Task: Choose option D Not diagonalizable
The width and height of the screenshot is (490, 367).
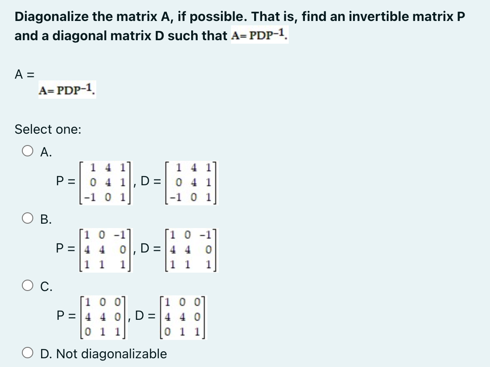Action: tap(27, 354)
